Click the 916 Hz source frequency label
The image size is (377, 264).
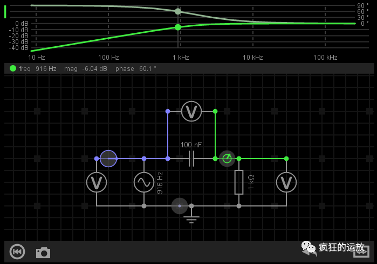160,183
